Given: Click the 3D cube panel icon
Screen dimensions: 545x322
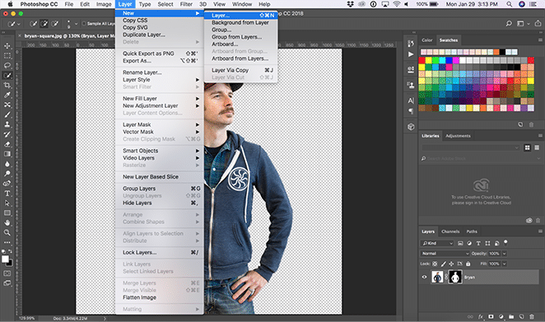Looking at the screenshot, I should coord(411,127).
